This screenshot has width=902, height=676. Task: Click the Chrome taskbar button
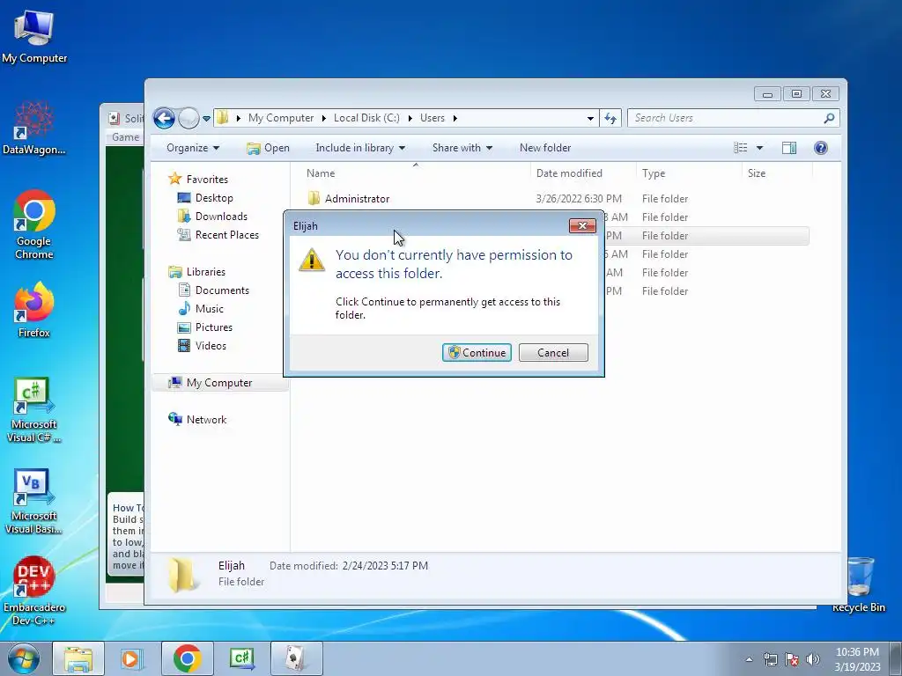click(187, 658)
